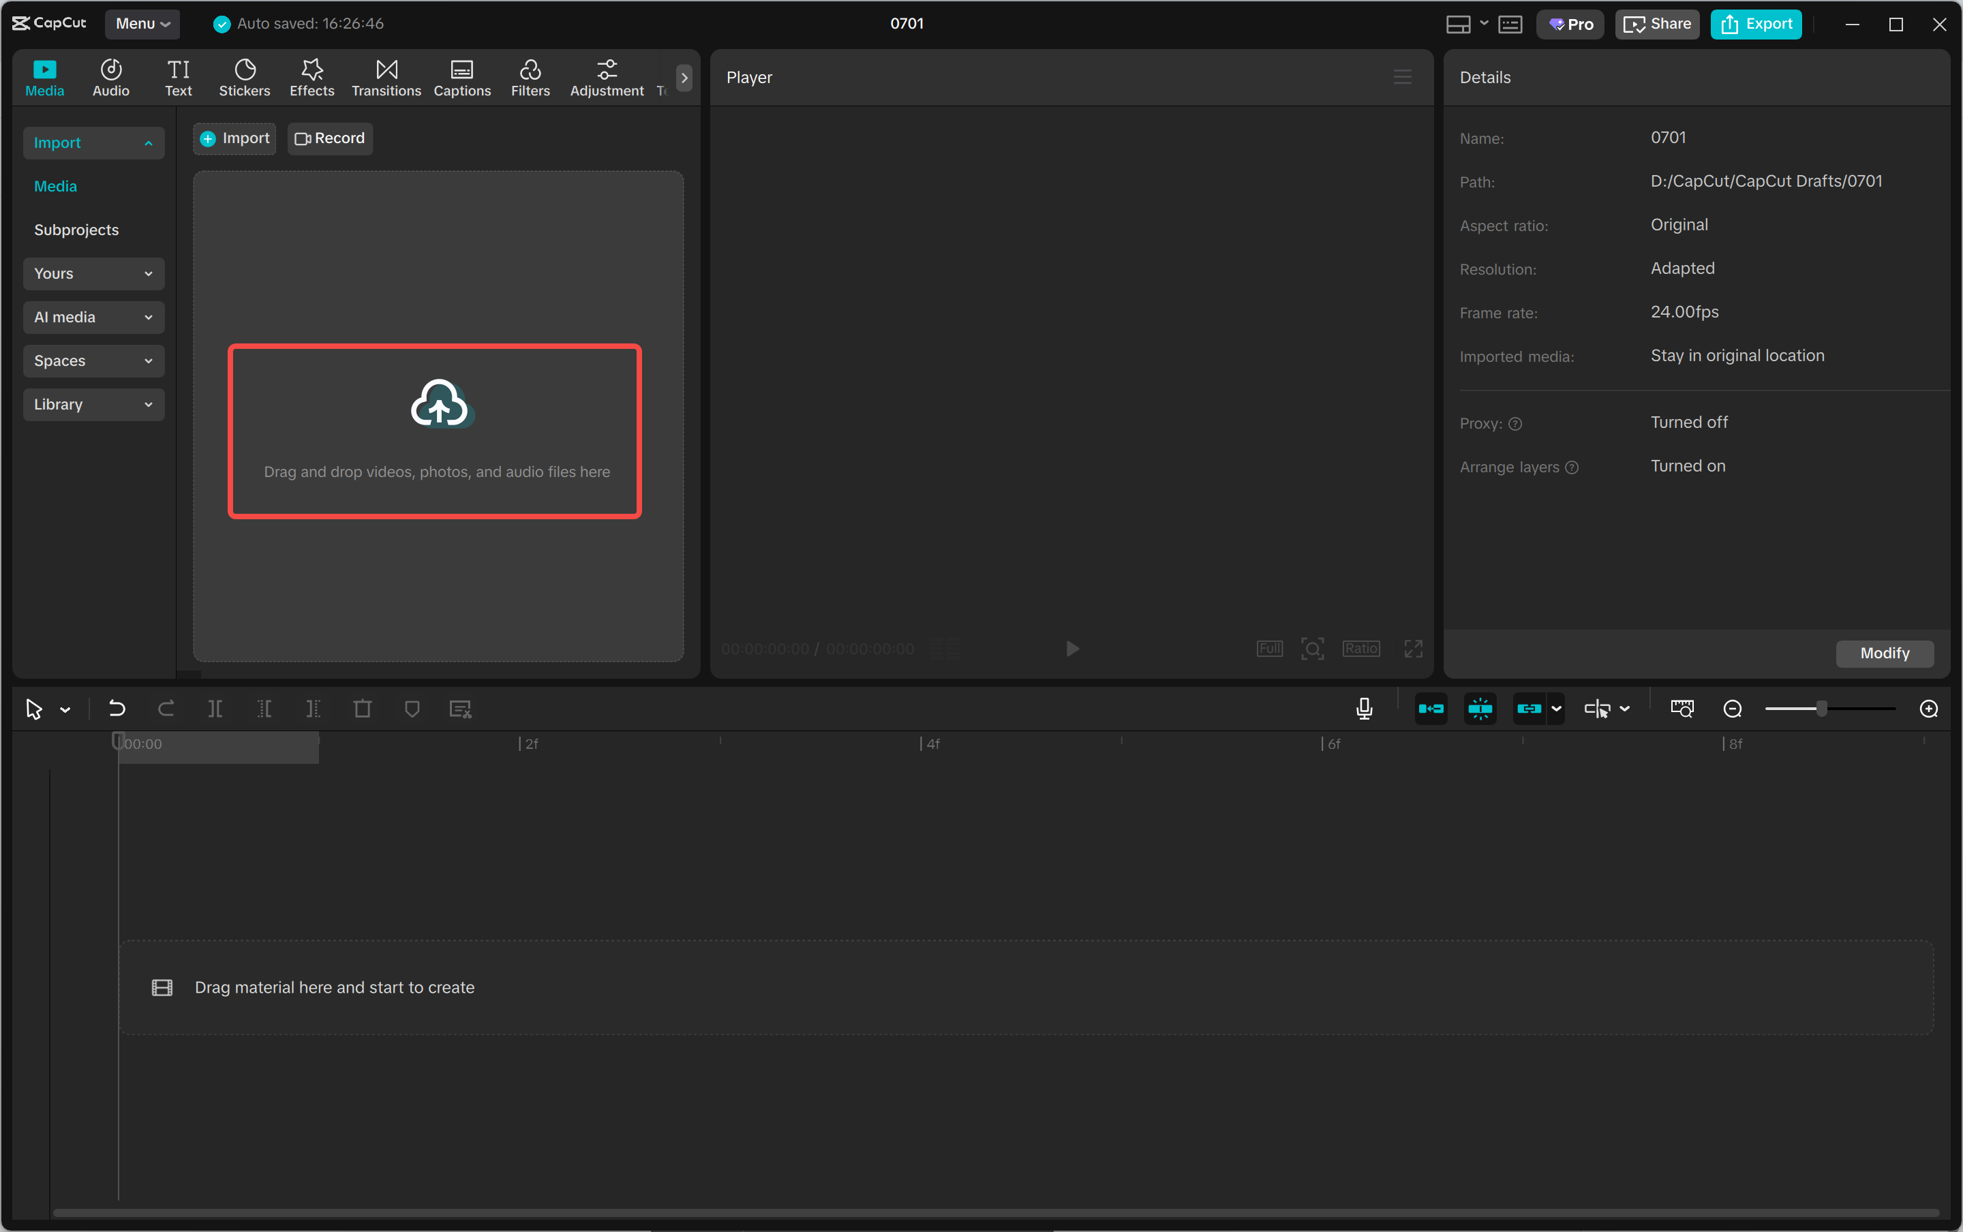This screenshot has width=1963, height=1232.
Task: Open the Stickers panel
Action: pyautogui.click(x=245, y=78)
